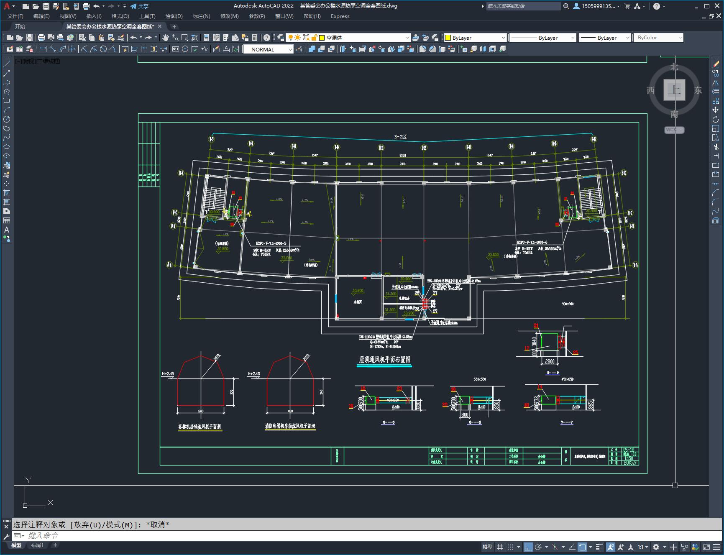Click the Erase tool in modify toolbar
Screen dimensions: 724x555
click(x=716, y=64)
